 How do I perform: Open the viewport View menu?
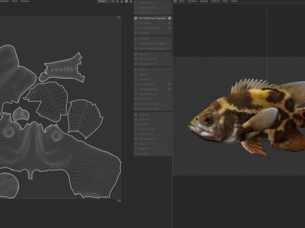coord(182,1)
